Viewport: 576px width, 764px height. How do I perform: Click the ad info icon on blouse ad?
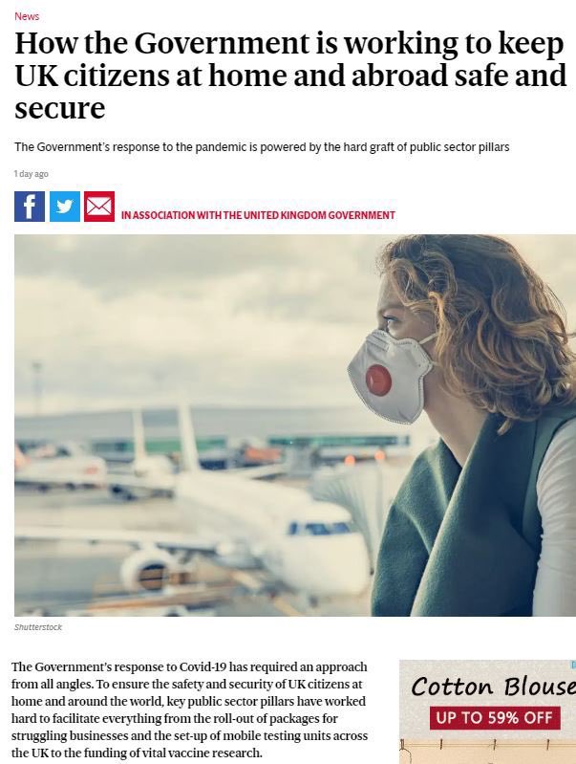click(x=573, y=665)
